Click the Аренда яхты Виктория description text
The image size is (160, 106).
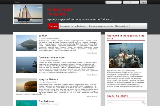125,78
